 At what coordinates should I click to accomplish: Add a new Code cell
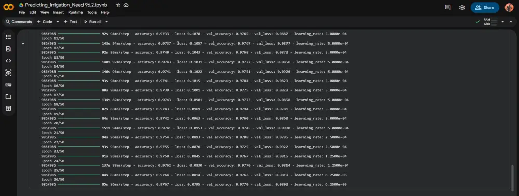[45, 21]
